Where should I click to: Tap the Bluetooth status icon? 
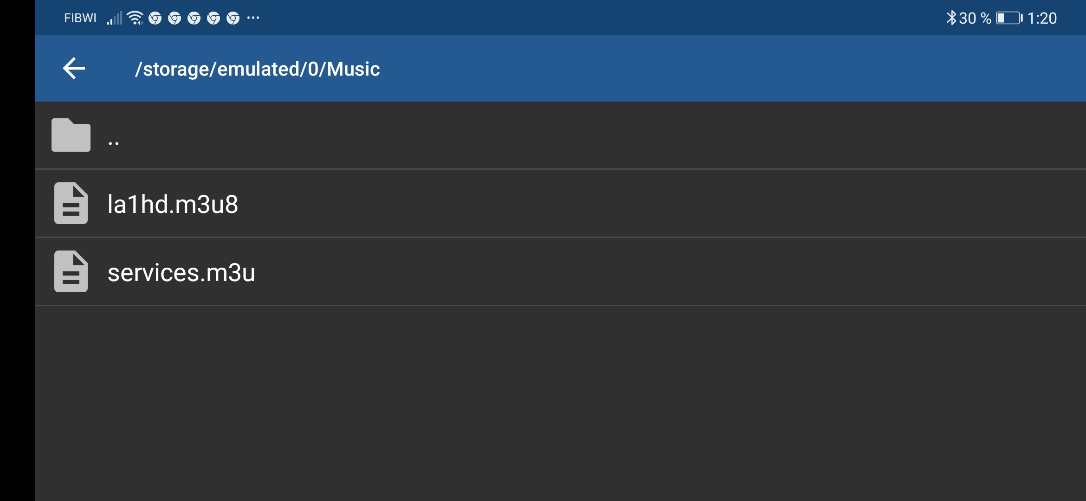click(951, 18)
